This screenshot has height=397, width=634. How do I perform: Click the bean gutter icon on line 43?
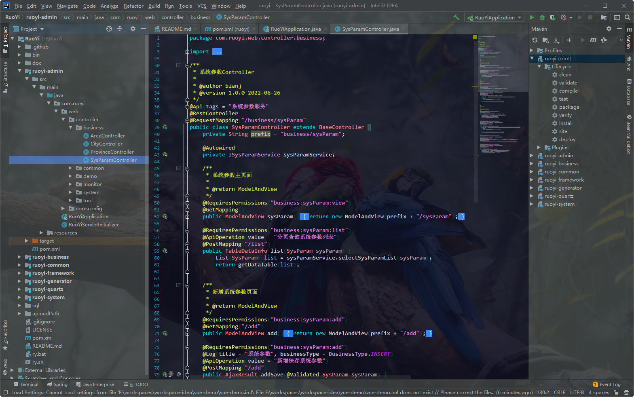coord(165,154)
